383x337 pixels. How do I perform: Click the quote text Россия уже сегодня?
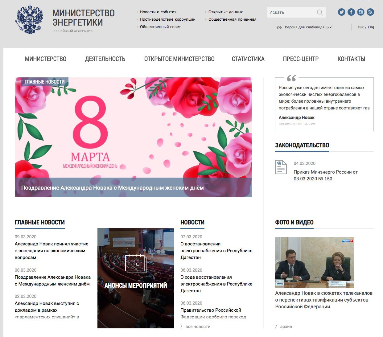point(324,98)
